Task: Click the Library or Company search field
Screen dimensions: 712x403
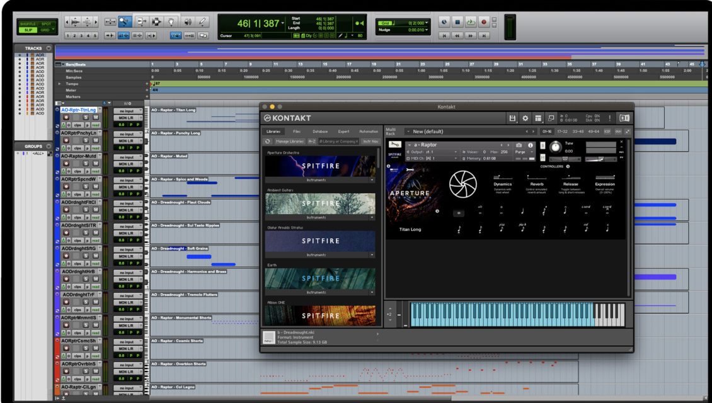Action: (x=338, y=142)
